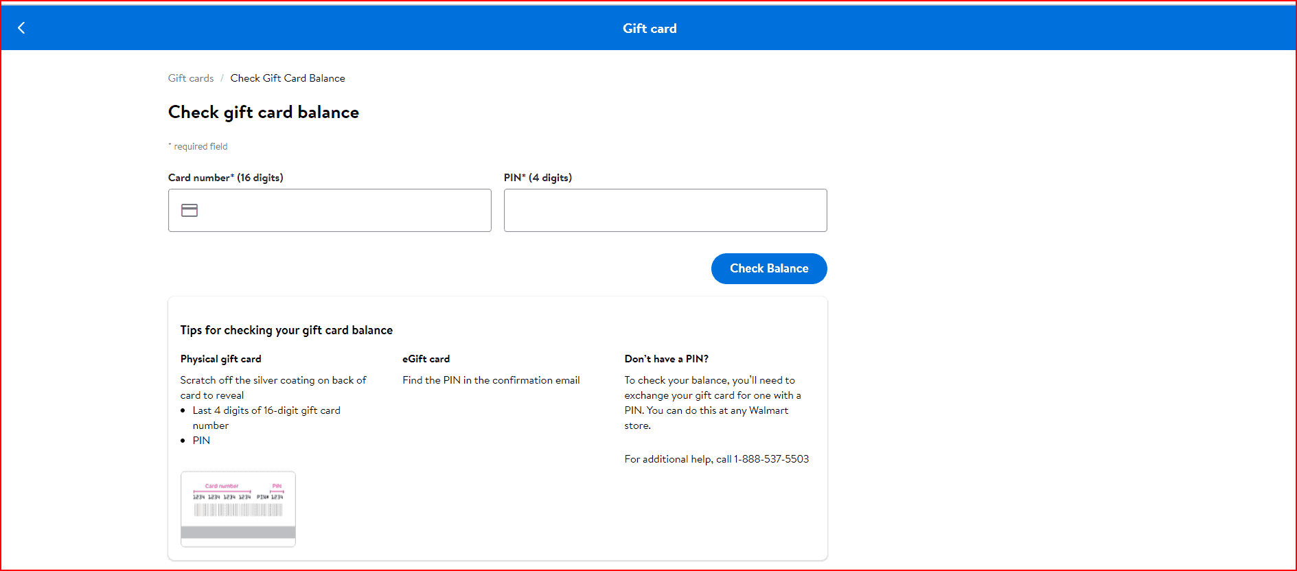The width and height of the screenshot is (1297, 571).
Task: Click the PIN bullet item in tips
Action: pos(201,441)
